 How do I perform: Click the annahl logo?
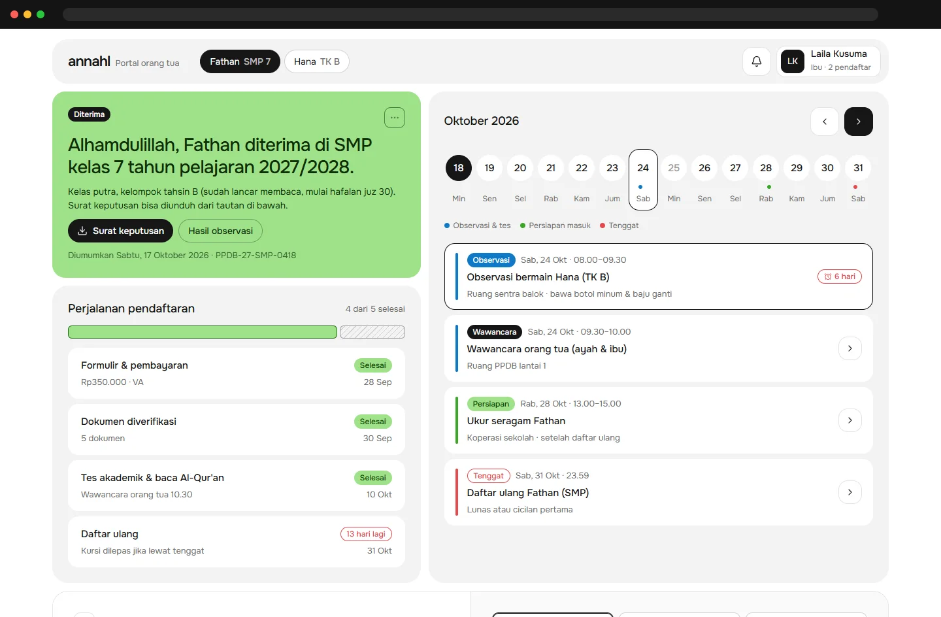pyautogui.click(x=89, y=61)
